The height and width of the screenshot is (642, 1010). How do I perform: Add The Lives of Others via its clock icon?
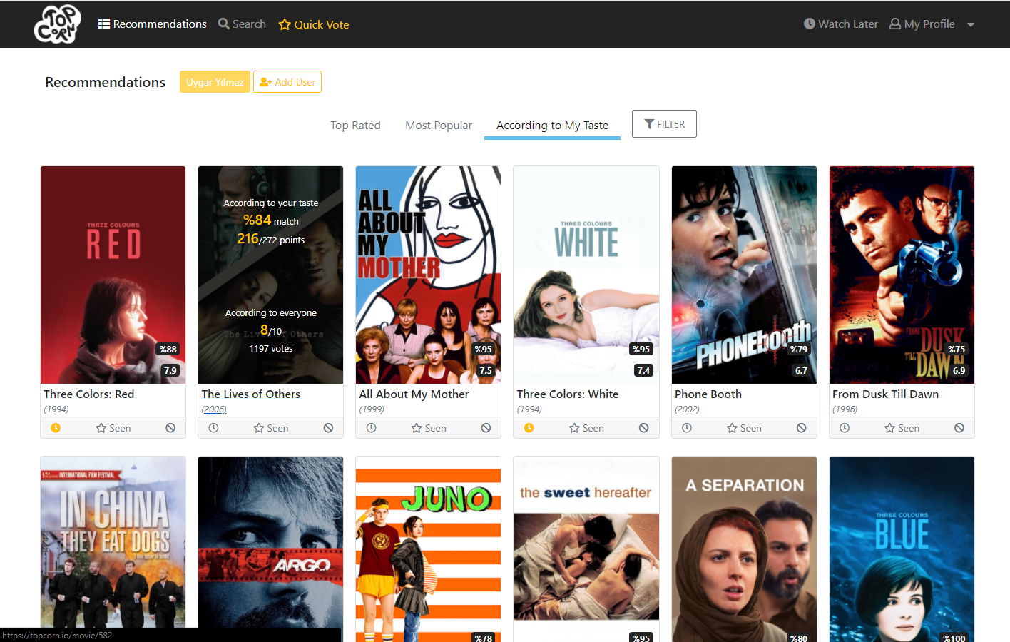coord(213,427)
